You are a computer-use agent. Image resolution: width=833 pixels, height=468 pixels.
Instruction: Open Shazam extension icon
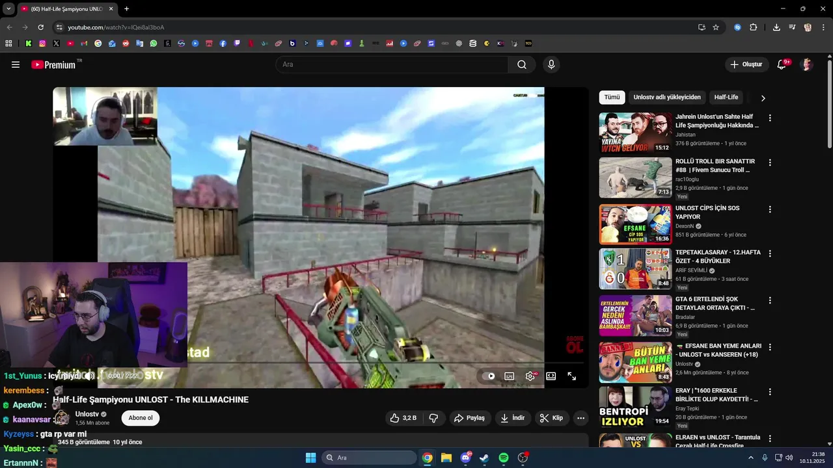[737, 27]
